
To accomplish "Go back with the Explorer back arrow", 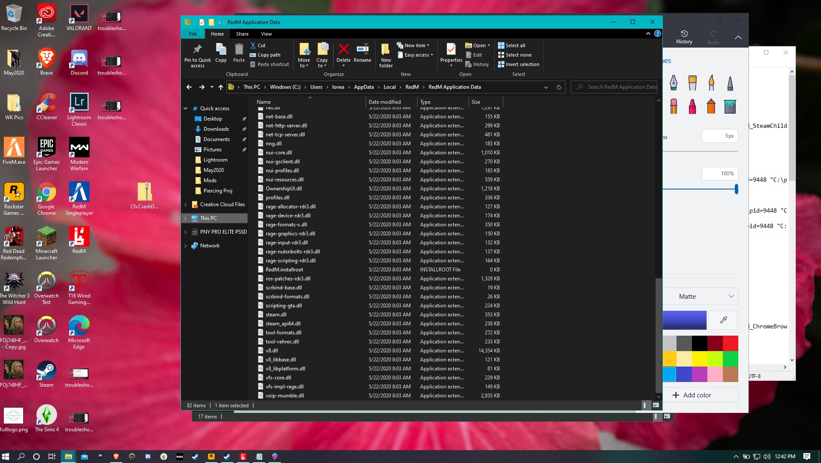I will (x=189, y=87).
